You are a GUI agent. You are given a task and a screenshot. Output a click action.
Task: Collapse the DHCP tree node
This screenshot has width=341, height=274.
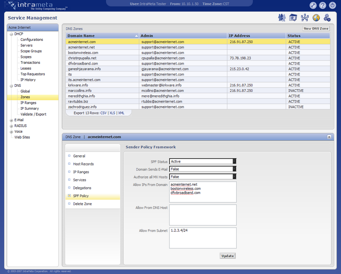11,34
